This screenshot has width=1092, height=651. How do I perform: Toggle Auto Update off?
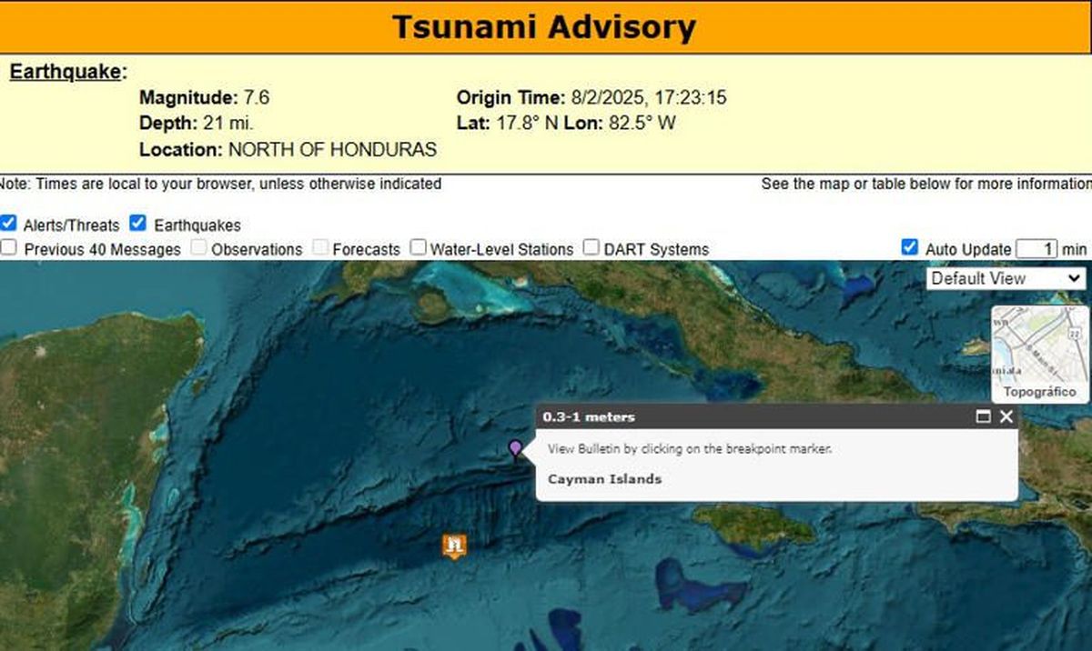pos(909,245)
